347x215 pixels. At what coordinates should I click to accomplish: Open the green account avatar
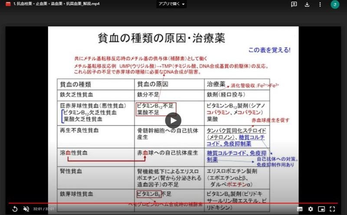pyautogui.click(x=335, y=4)
